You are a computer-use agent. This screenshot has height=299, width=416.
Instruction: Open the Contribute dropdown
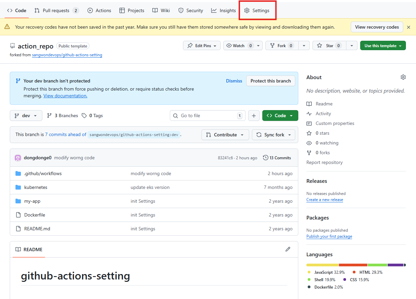click(225, 135)
